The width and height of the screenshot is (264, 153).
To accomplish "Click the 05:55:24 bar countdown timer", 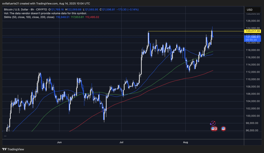I will (251, 40).
